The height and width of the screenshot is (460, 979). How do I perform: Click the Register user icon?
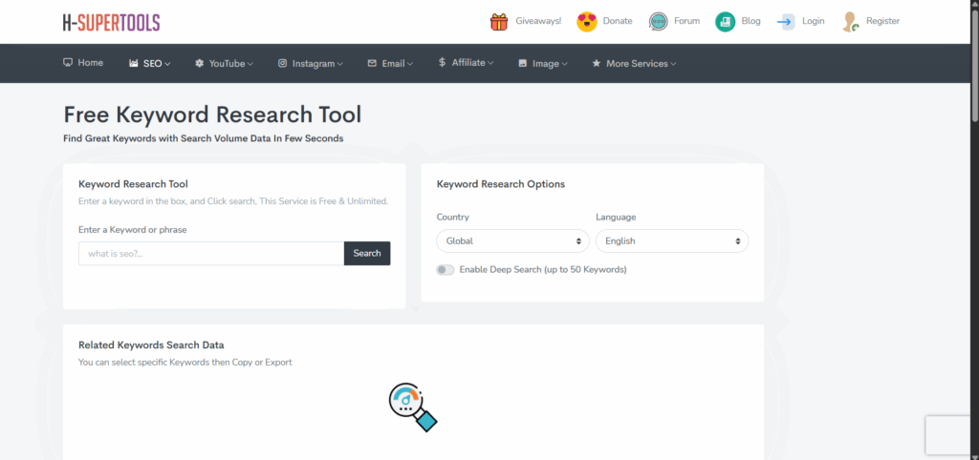coord(850,21)
